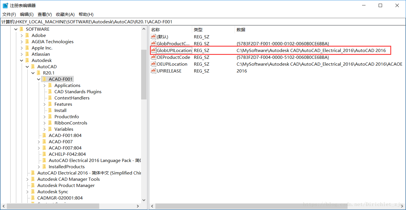Click the UPIRELEASE string value icon
Viewport: 406px width, 210px height.
pyautogui.click(x=153, y=71)
